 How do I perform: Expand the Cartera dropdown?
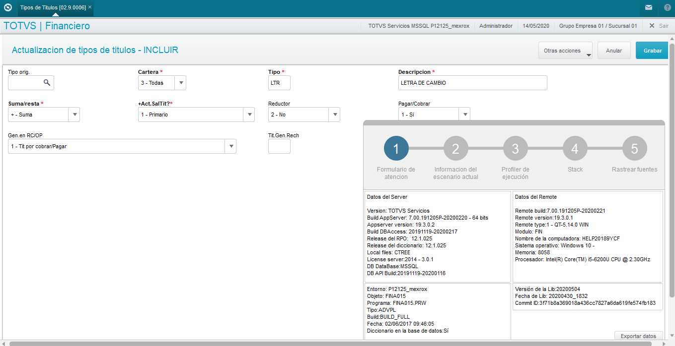pos(181,83)
